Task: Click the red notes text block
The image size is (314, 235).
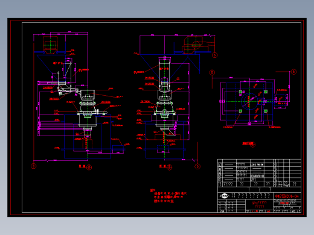Action: tap(168, 196)
